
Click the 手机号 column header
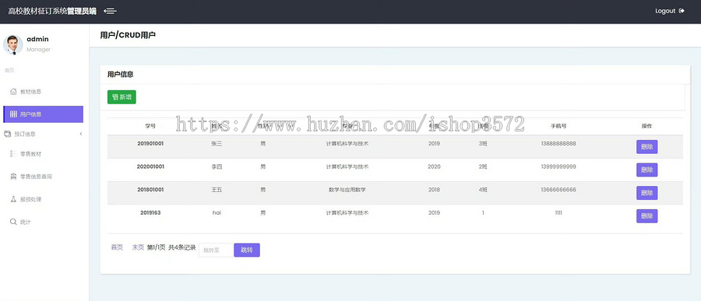558,126
